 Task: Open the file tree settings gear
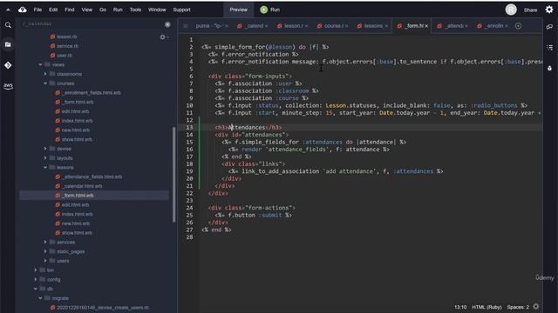tap(163, 37)
